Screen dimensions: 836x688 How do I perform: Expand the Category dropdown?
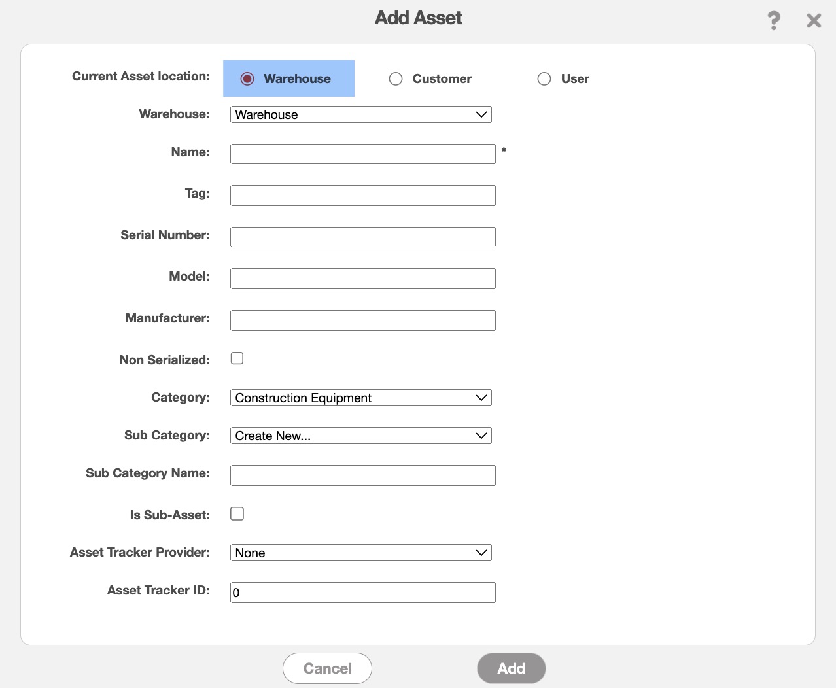(x=360, y=398)
